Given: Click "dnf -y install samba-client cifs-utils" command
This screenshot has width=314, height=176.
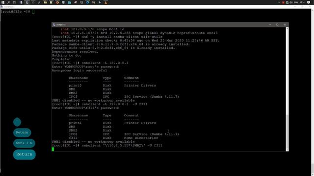Looking at the screenshot, I should click(x=122, y=37).
